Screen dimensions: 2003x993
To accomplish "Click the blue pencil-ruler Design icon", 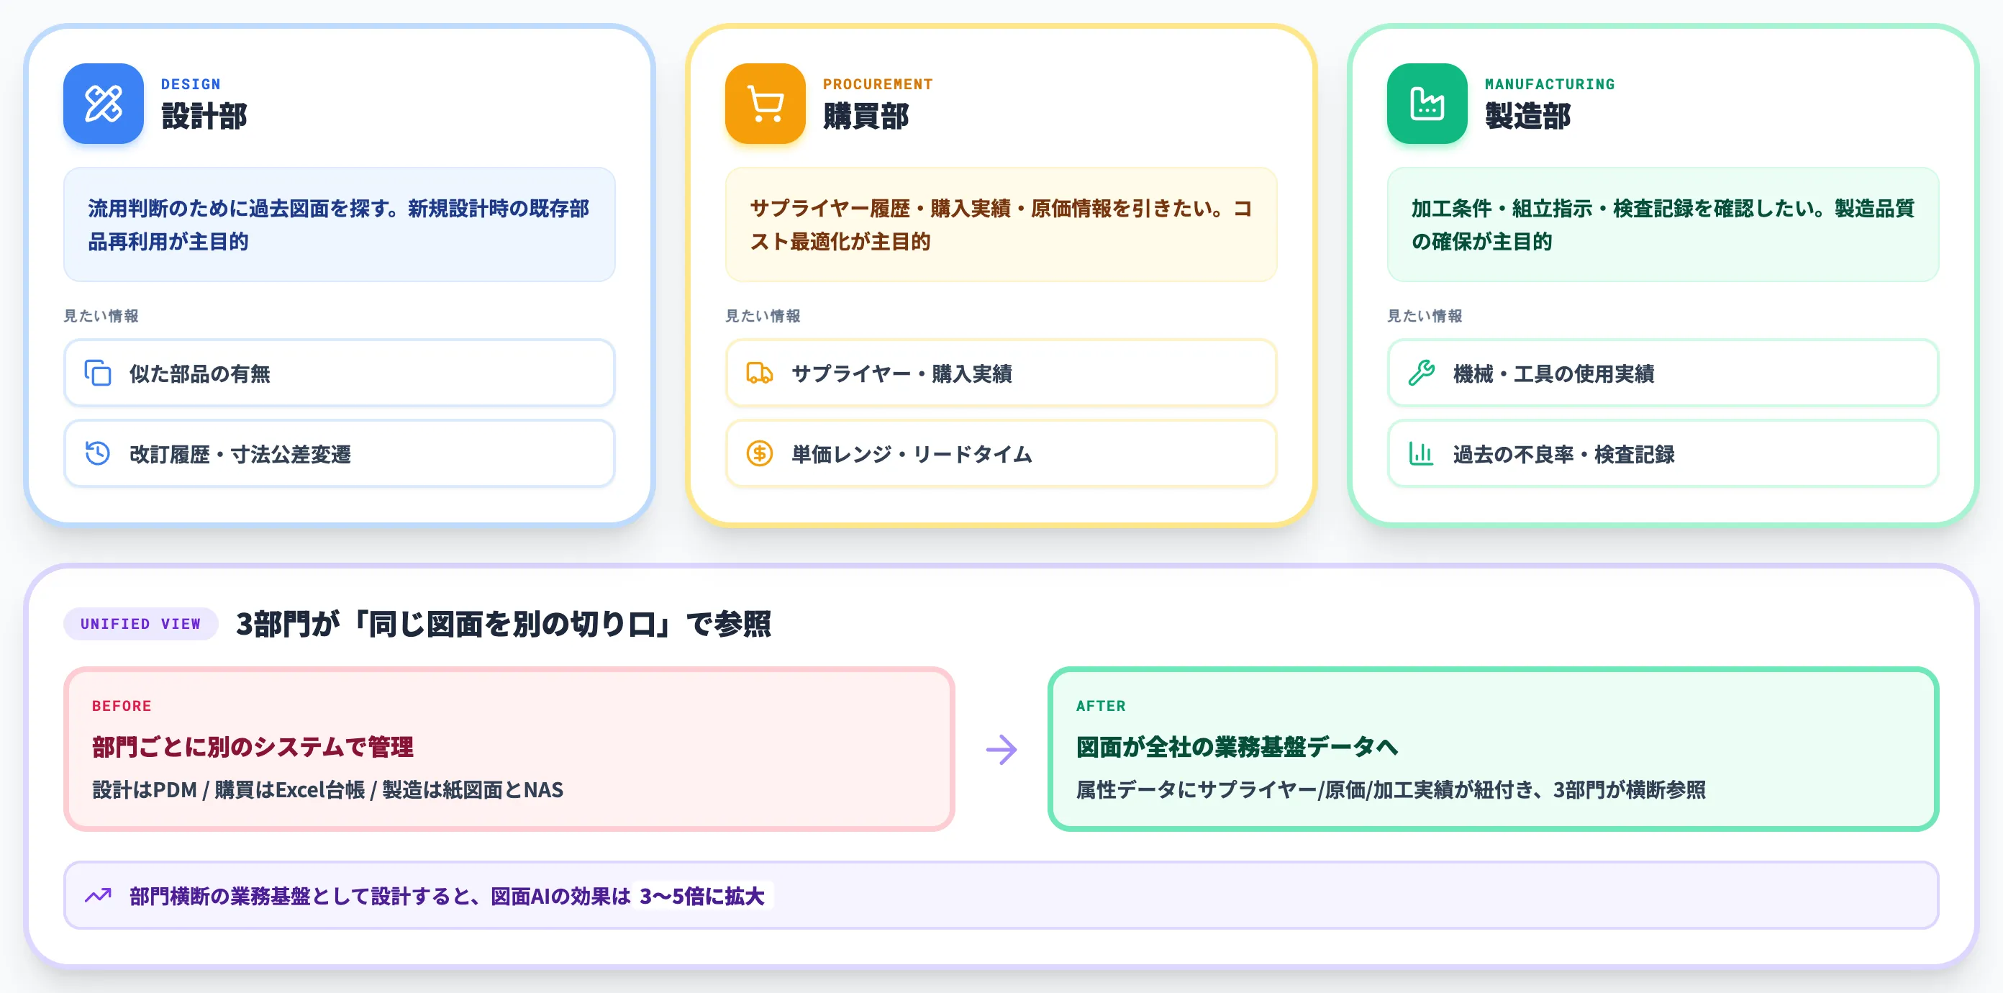I will pos(104,104).
